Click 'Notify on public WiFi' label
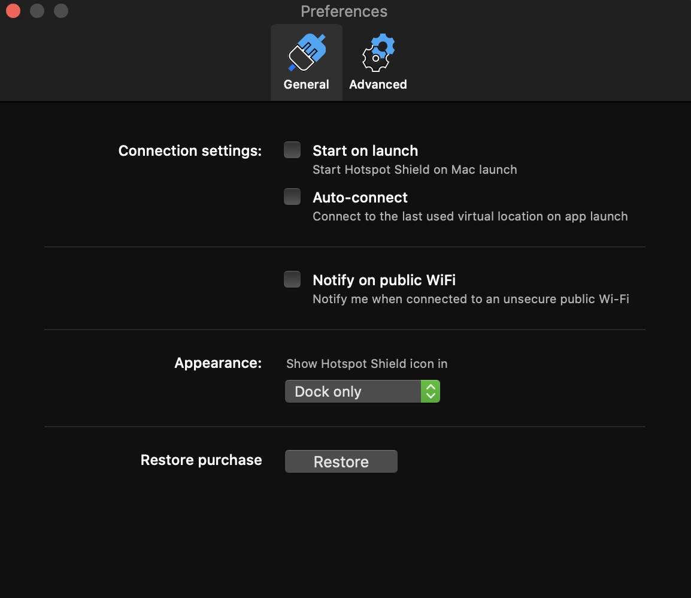 (384, 280)
